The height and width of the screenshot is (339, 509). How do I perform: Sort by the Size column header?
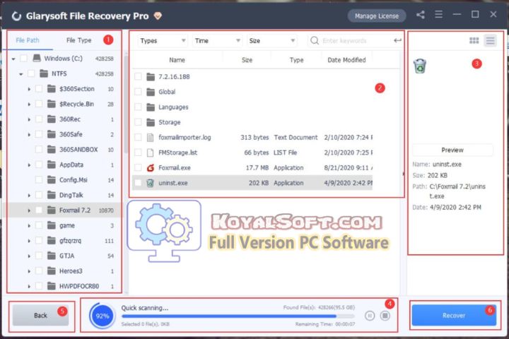pos(247,60)
